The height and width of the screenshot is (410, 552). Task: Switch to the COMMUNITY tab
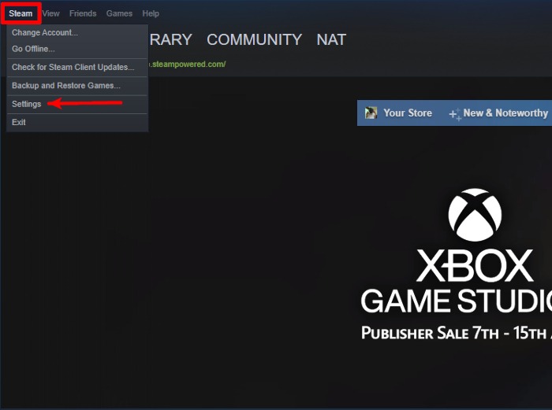(x=254, y=39)
